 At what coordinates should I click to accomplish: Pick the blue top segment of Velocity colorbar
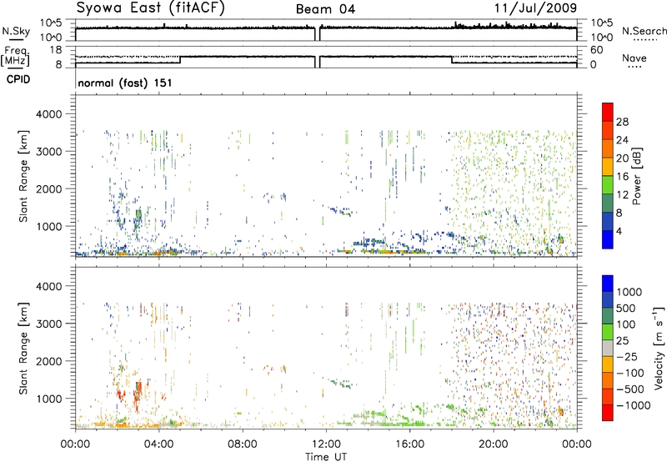pyautogui.click(x=608, y=284)
